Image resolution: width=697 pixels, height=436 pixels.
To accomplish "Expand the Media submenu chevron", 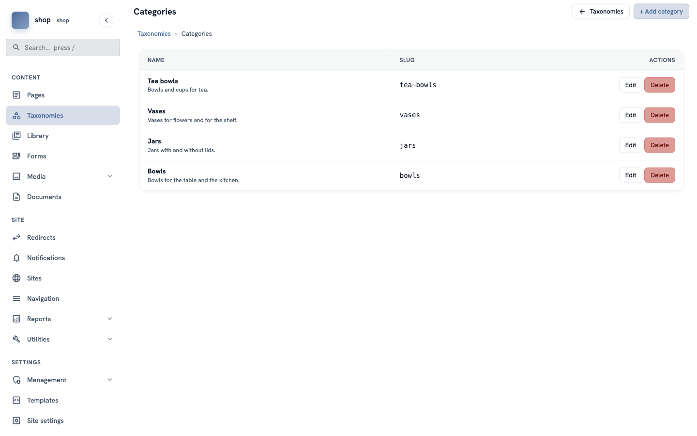I will (x=110, y=176).
